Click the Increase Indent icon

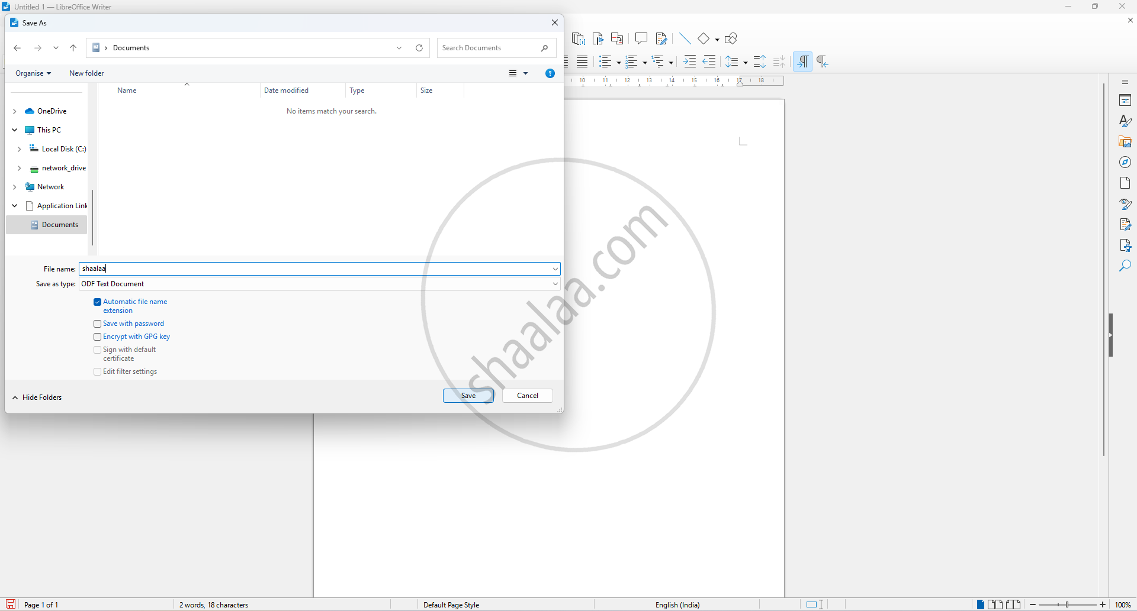click(689, 62)
